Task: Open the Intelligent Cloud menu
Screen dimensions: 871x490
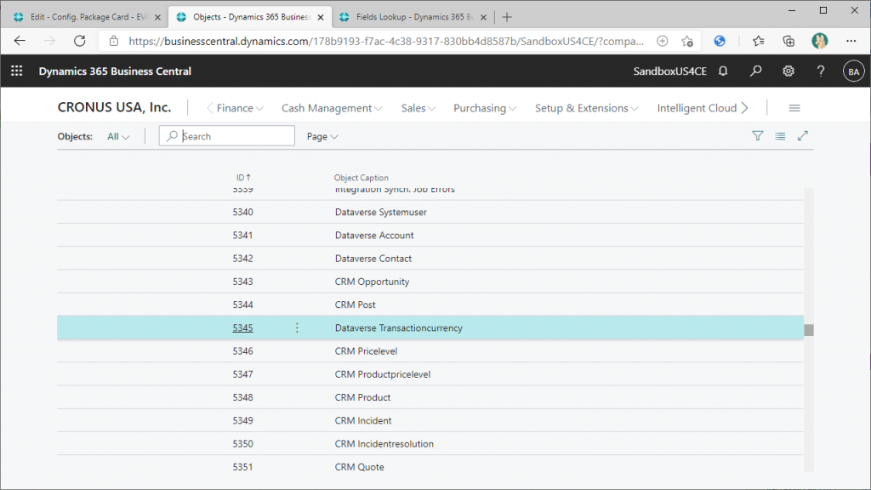Action: click(x=697, y=108)
